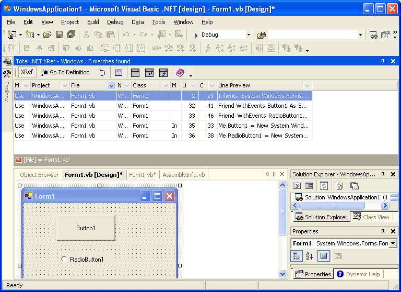The image size is (401, 292).
Task: Click the Cut scissors icon
Action: (87, 35)
